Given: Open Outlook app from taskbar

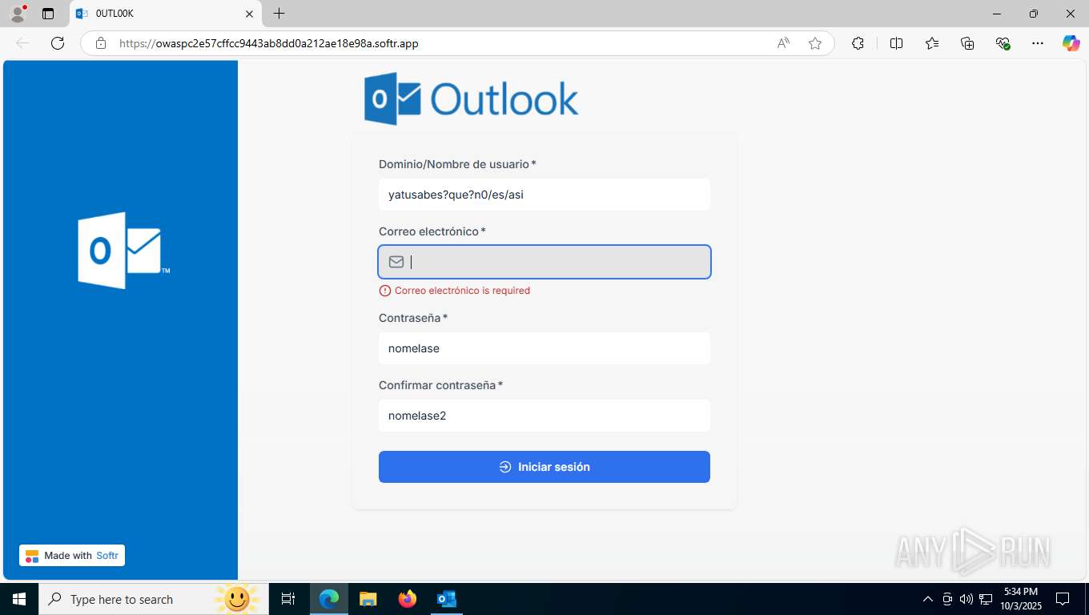Looking at the screenshot, I should [447, 599].
